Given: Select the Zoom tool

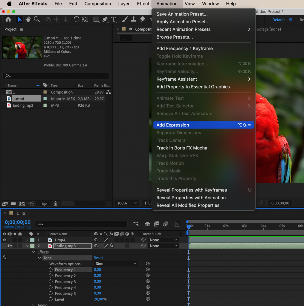Looking at the screenshot, I should 37,19.
